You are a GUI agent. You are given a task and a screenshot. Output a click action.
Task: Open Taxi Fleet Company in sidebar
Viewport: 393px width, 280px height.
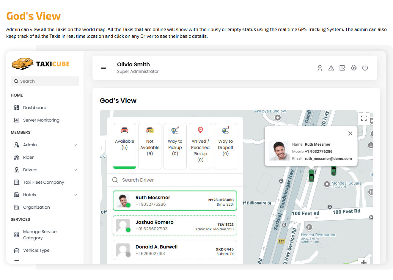pos(44,182)
